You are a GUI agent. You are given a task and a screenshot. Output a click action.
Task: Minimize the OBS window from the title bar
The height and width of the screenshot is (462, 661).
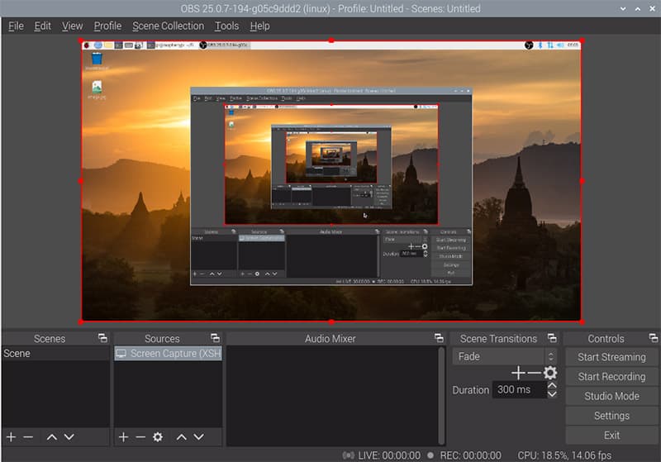tap(623, 9)
